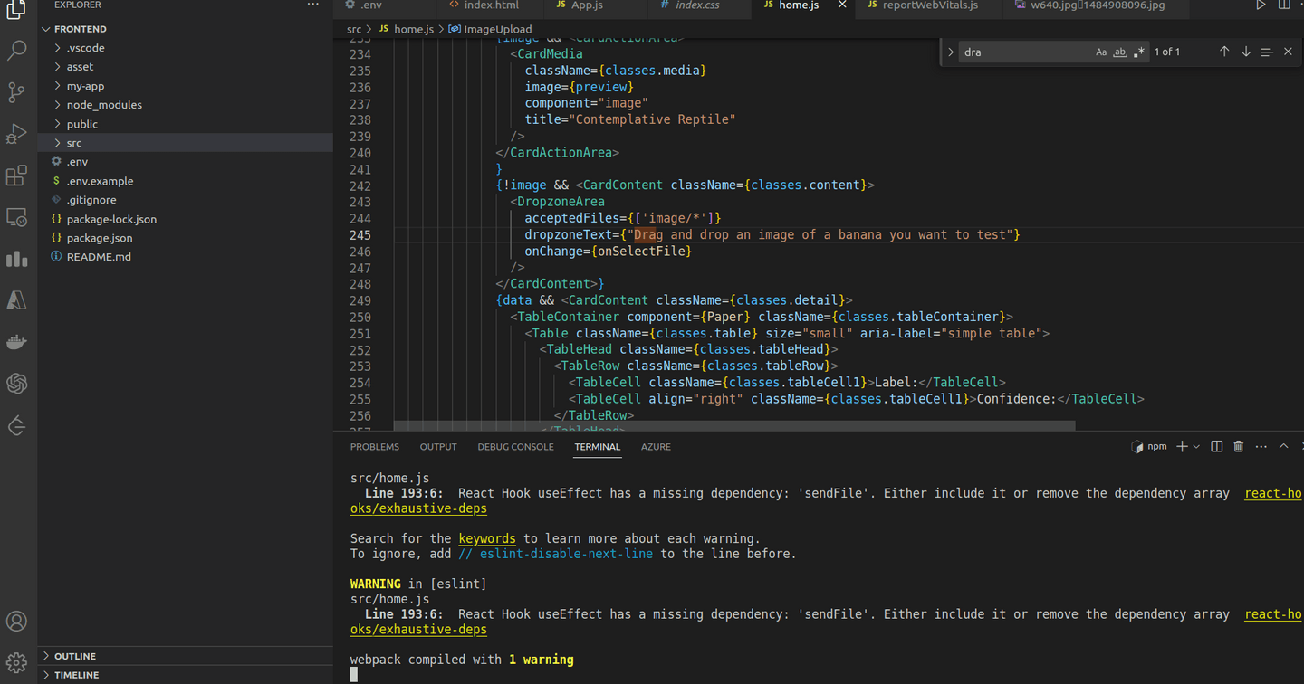Open the index.html editor tab

point(491,5)
